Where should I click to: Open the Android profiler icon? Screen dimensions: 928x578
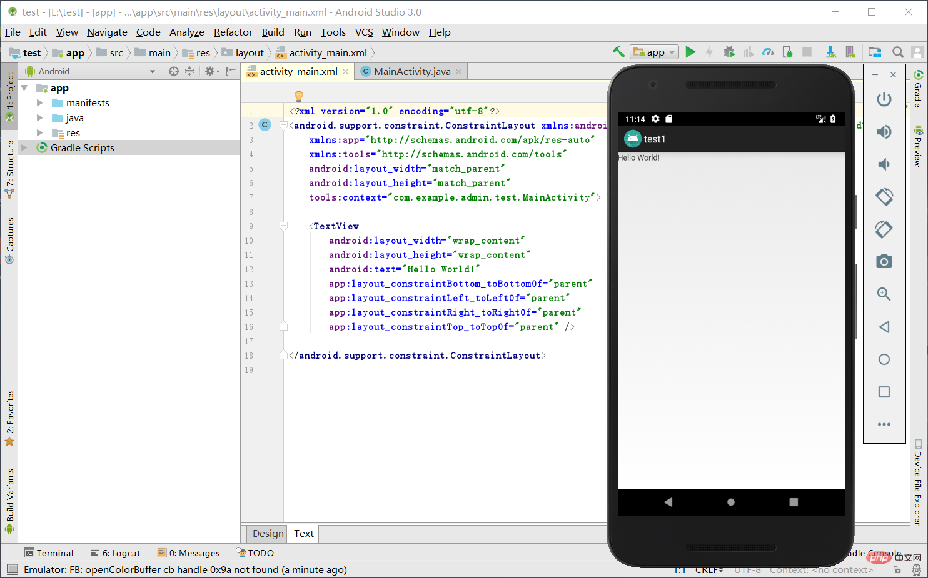point(768,52)
